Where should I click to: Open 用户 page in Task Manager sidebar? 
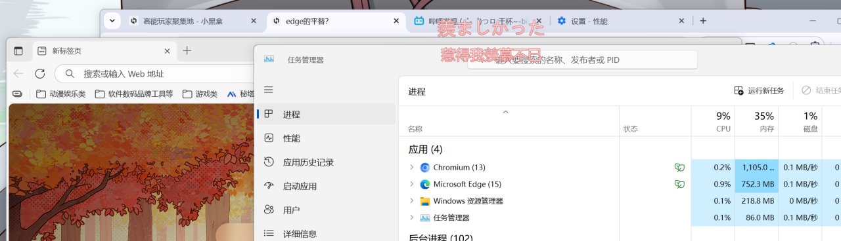click(327, 210)
